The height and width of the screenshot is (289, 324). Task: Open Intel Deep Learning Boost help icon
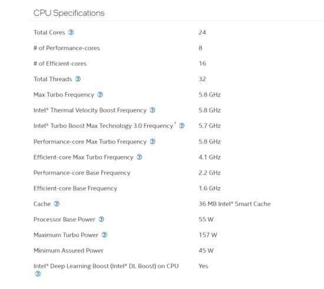[38, 274]
